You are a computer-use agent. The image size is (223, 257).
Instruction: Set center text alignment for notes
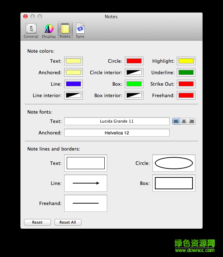click(184, 121)
